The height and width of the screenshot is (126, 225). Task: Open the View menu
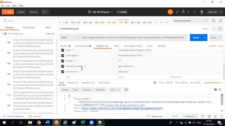[14, 6]
